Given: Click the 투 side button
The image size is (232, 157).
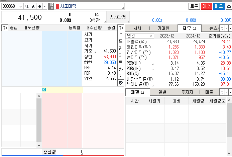Looking at the screenshot, I should click(x=121, y=62).
